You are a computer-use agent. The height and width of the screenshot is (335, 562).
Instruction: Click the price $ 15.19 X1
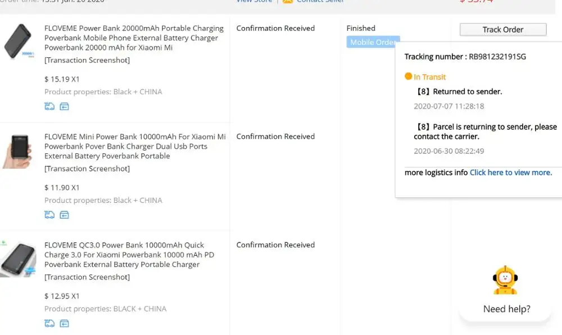pos(62,79)
